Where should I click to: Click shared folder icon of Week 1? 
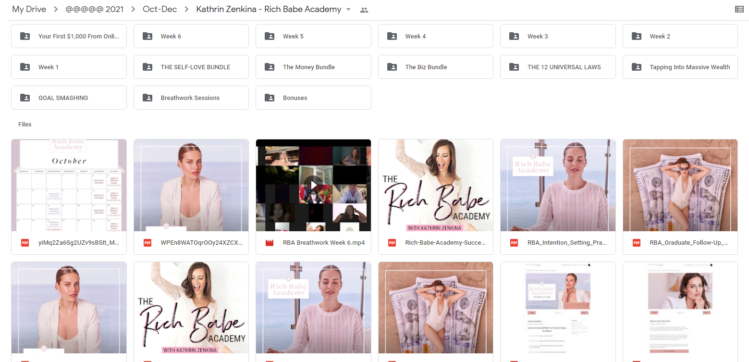click(25, 67)
